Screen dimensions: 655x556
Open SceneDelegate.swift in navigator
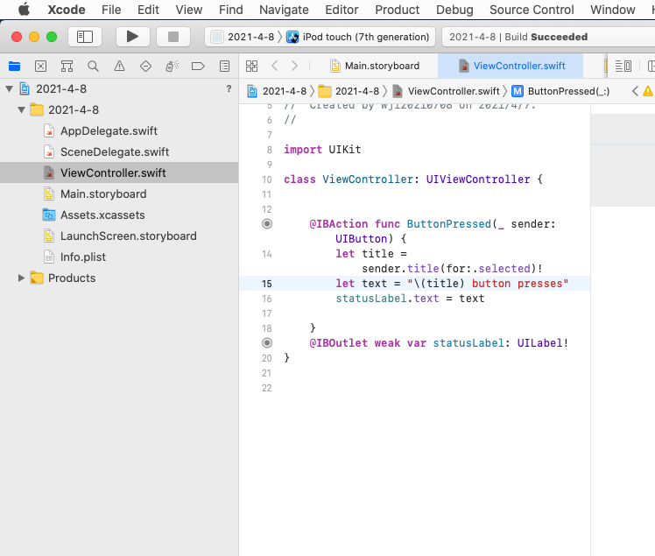pos(115,151)
